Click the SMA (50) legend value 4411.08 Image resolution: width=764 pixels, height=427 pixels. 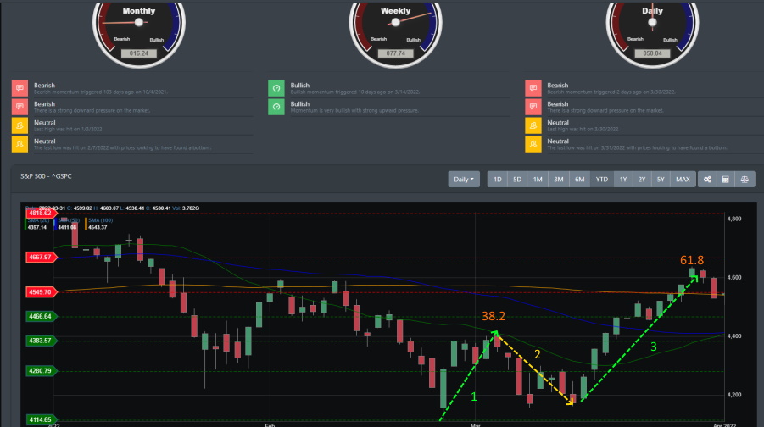(x=67, y=227)
